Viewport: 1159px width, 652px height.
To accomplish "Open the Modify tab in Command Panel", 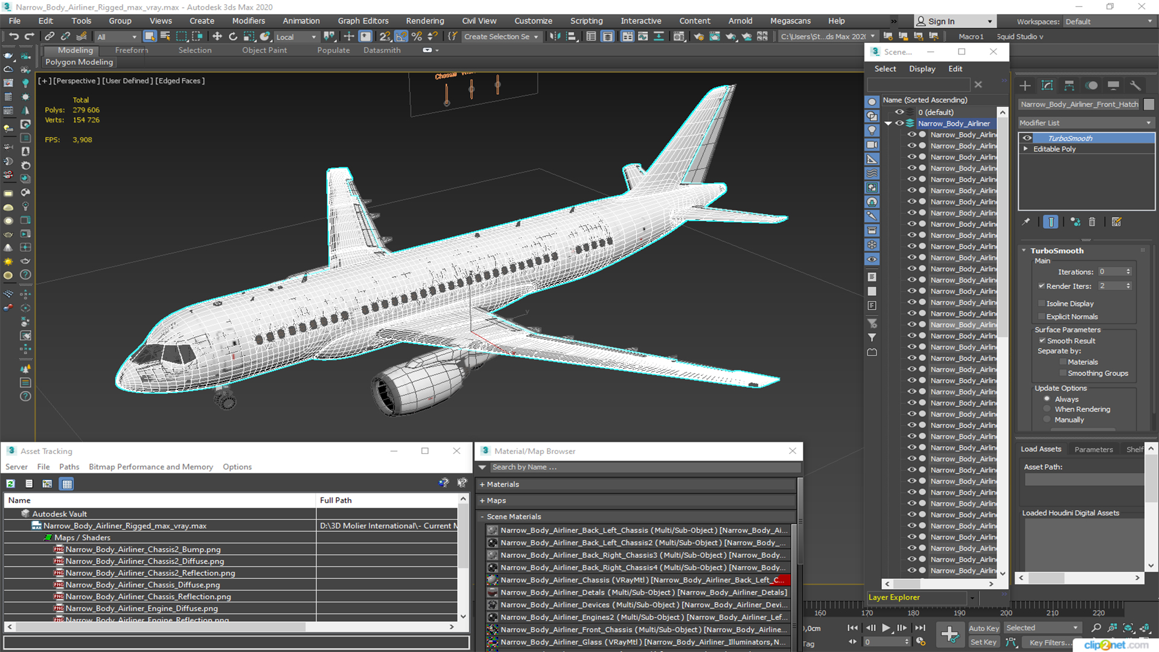I will (x=1047, y=85).
